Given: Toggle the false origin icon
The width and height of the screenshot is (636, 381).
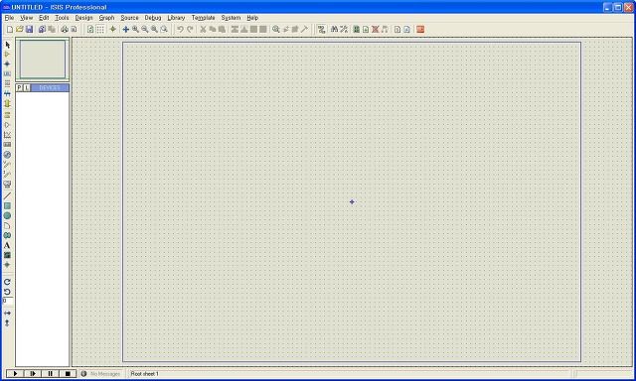Looking at the screenshot, I should click(112, 29).
